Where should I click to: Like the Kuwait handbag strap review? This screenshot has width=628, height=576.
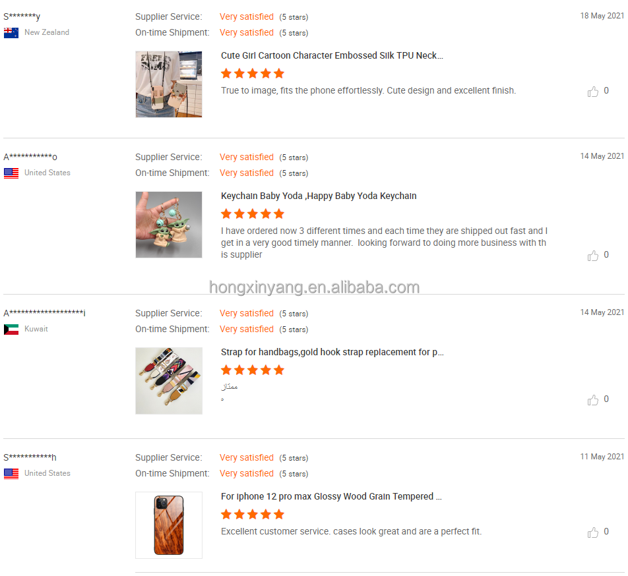(x=592, y=400)
